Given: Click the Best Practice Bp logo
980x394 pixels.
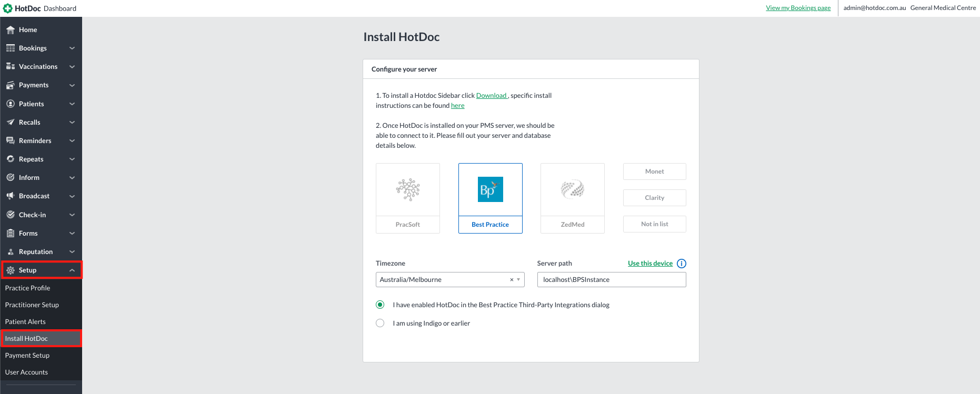Looking at the screenshot, I should [491, 189].
